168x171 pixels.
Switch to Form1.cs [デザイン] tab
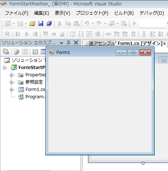pyautogui.click(x=140, y=43)
